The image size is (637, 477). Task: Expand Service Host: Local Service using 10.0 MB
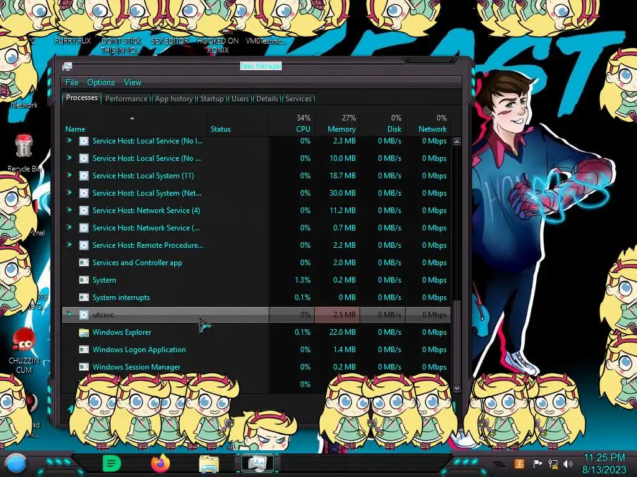(69, 158)
